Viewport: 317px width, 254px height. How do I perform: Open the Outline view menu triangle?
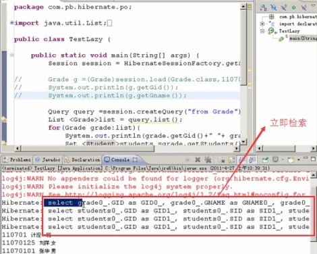[313, 6]
